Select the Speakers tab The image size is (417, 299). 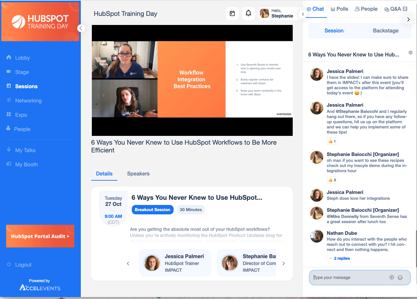point(138,174)
